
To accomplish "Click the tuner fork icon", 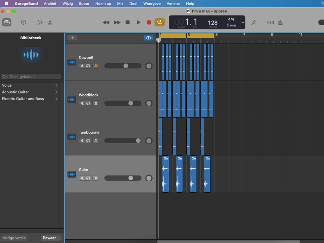I will (x=253, y=22).
